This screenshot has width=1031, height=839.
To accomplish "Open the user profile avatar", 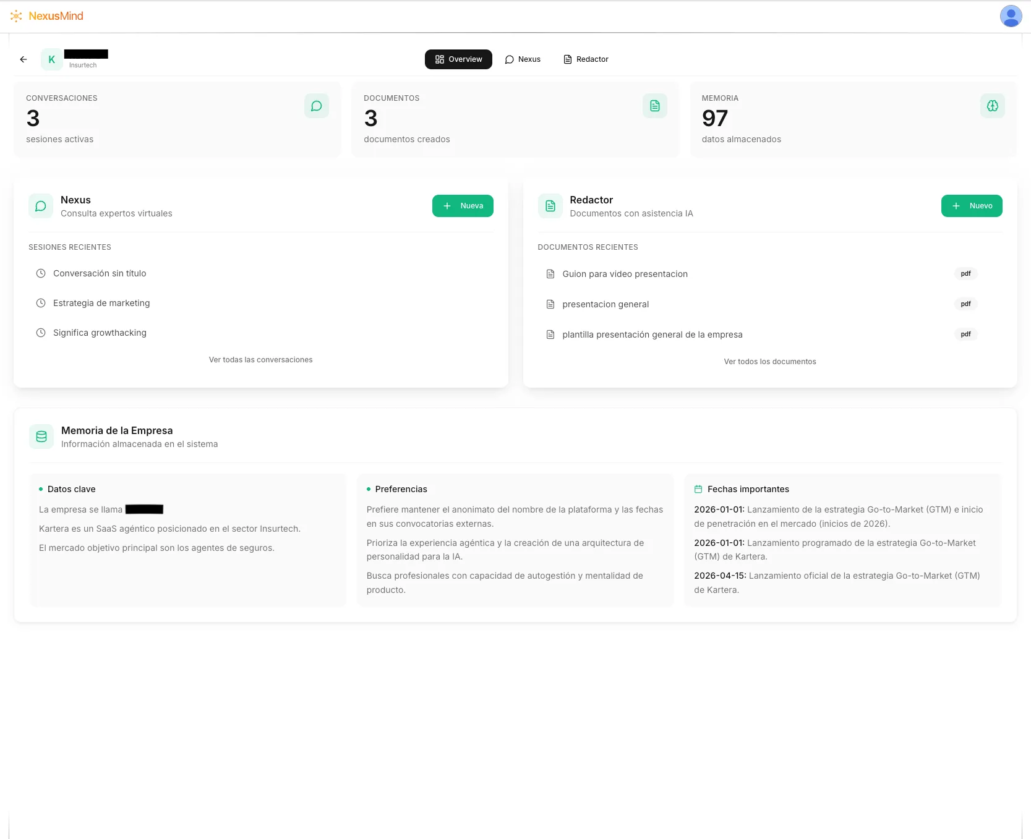I will [1011, 16].
